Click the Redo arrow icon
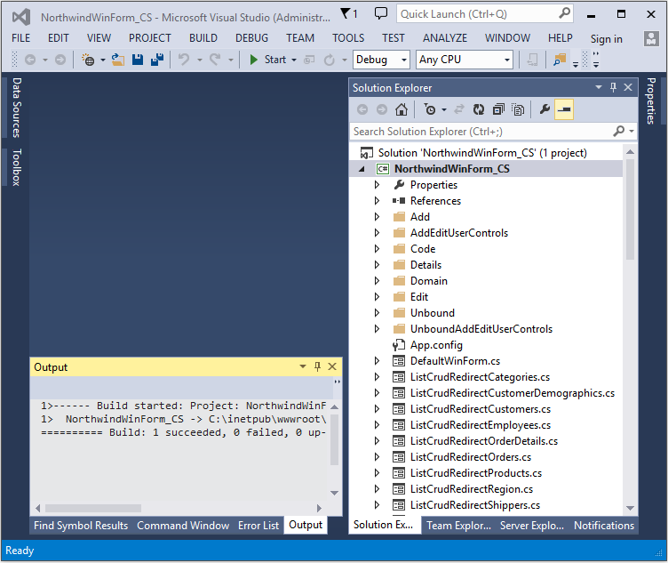Image resolution: width=668 pixels, height=563 pixels. 215,60
